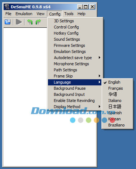Expand the Language submenu entry
136x169 pixels.
(75, 82)
